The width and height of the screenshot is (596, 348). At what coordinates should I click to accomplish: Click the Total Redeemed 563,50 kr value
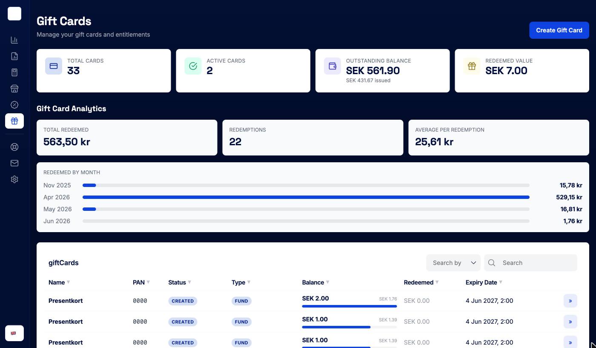coord(67,142)
